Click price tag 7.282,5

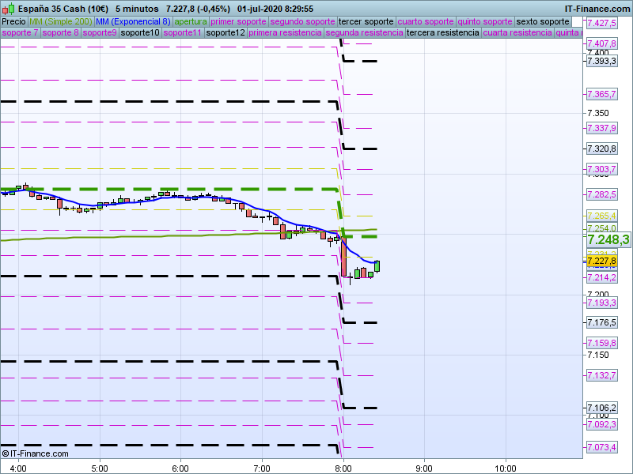[x=601, y=194]
